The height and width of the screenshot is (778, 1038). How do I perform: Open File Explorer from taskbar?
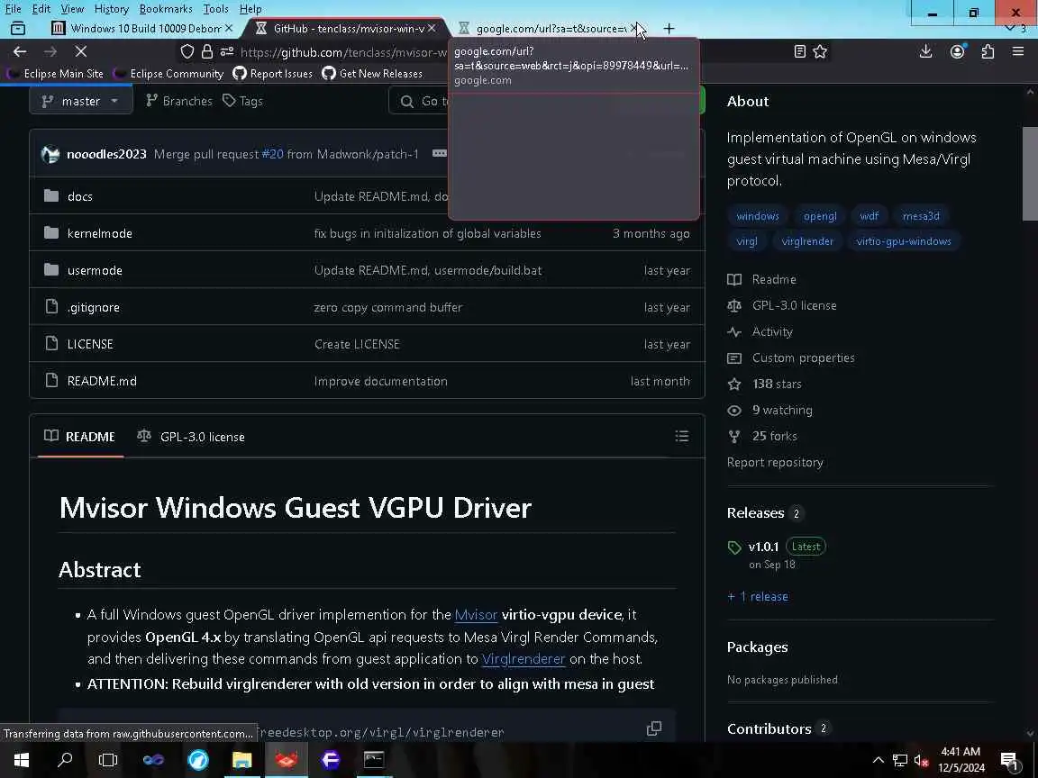241,760
